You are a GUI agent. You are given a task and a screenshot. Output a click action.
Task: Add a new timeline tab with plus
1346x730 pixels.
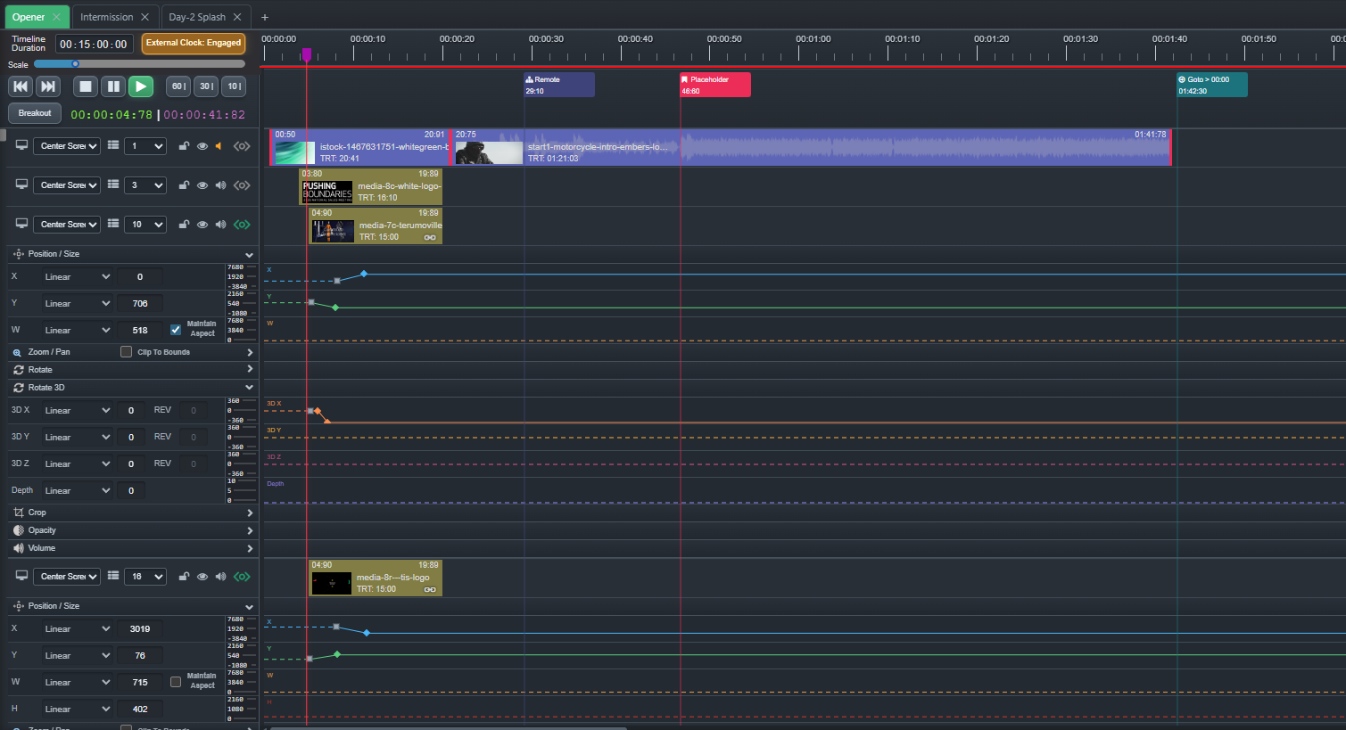point(265,17)
